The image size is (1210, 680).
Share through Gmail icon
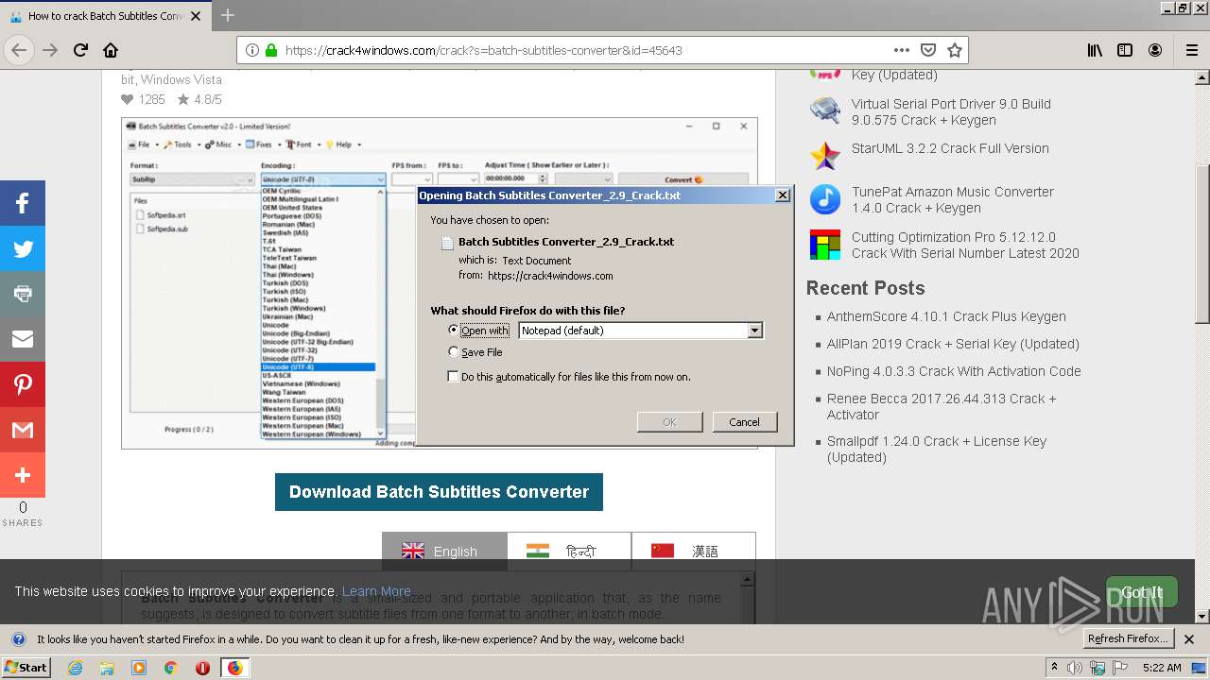click(23, 430)
